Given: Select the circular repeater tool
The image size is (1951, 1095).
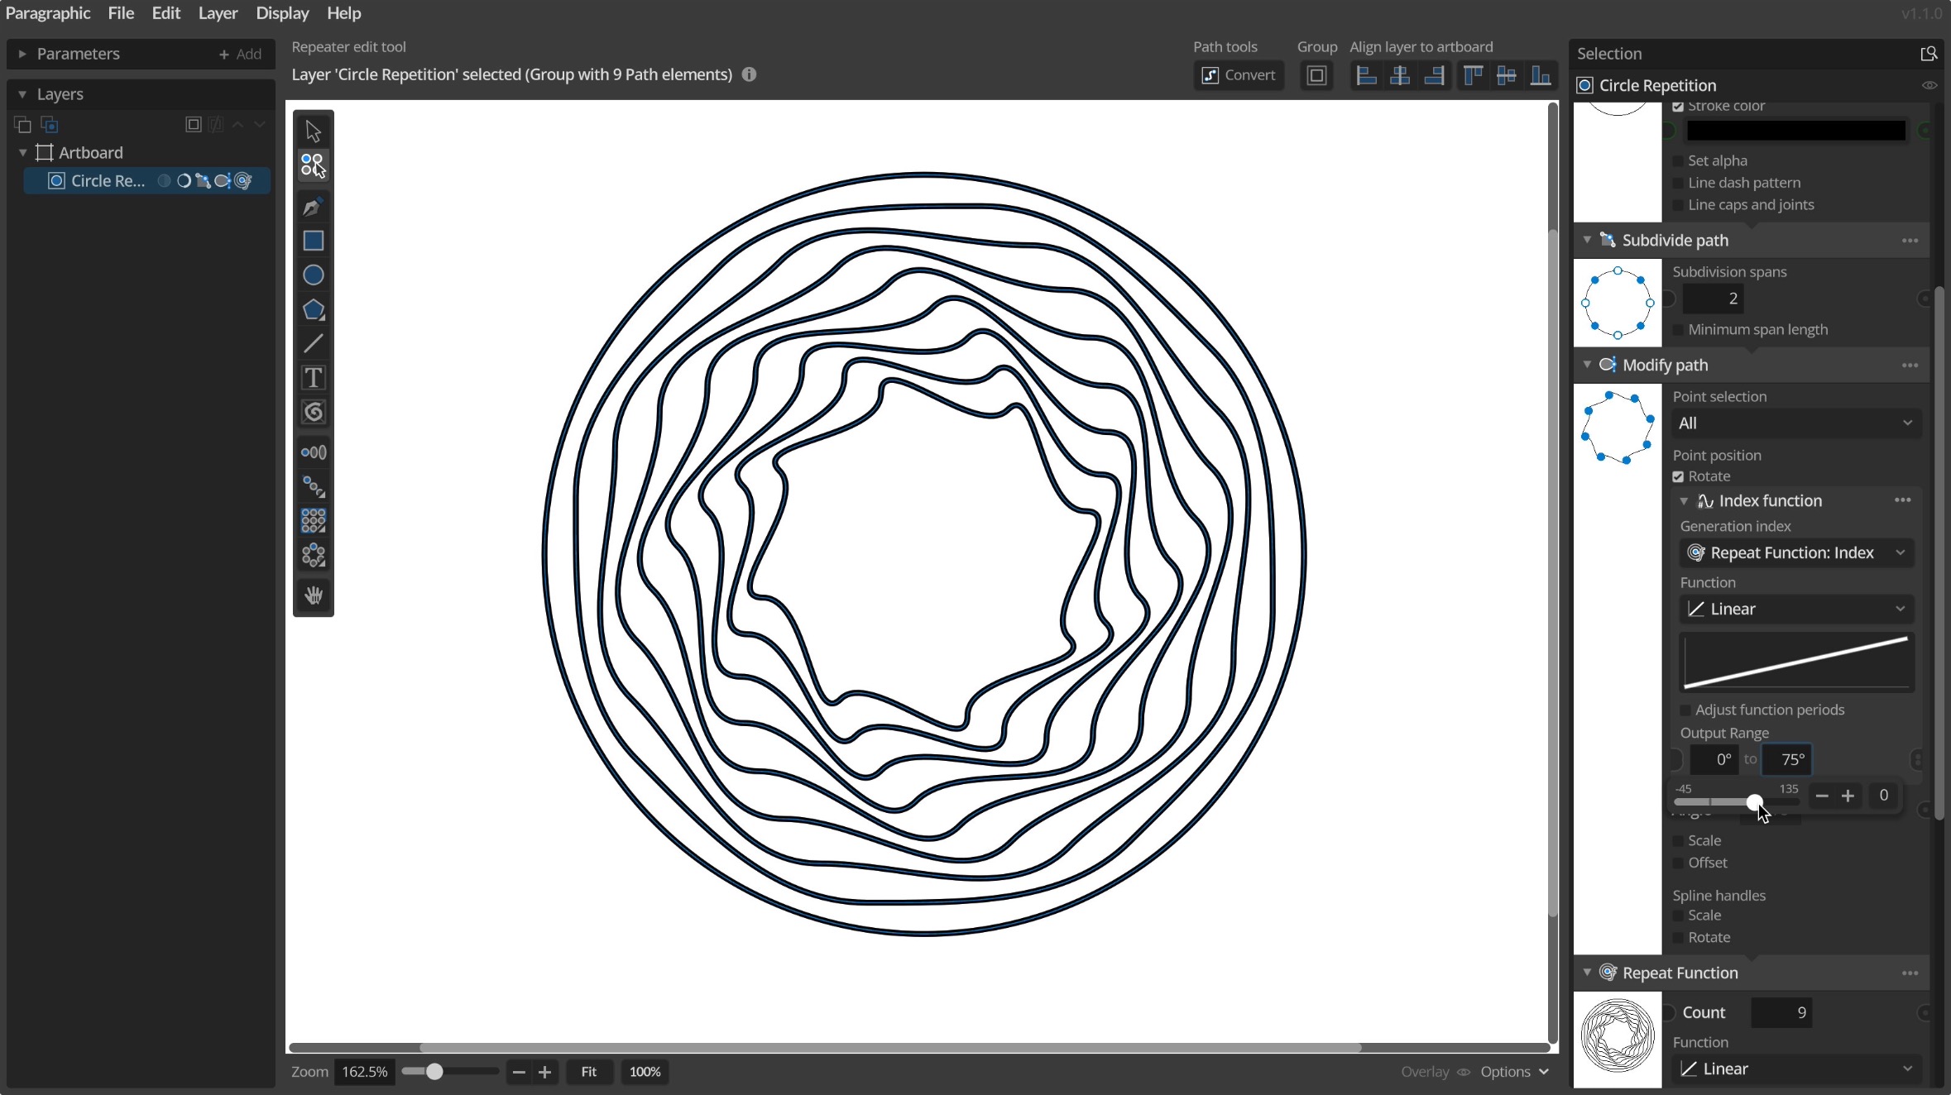Looking at the screenshot, I should point(313,555).
